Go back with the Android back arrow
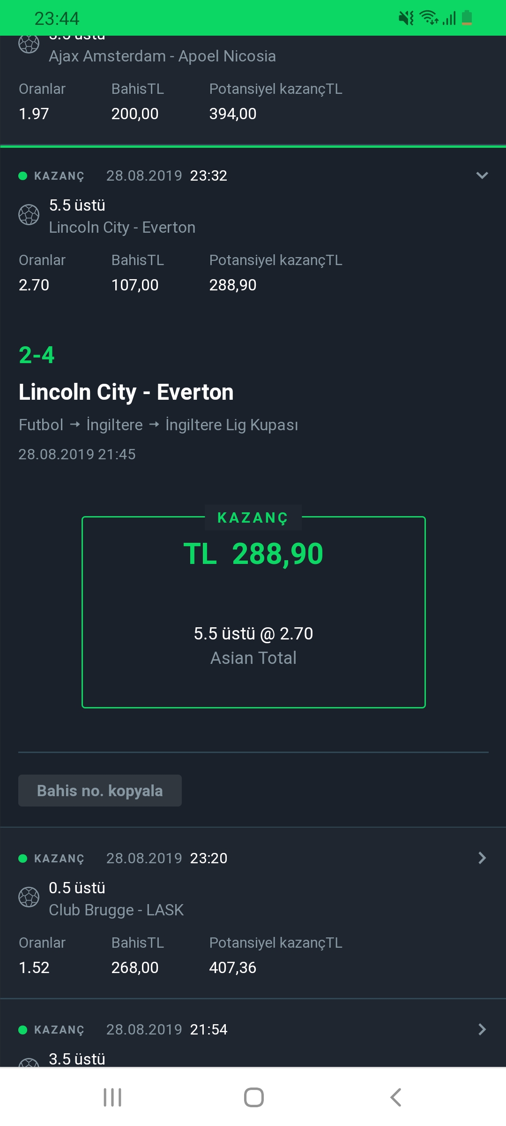 (396, 1097)
